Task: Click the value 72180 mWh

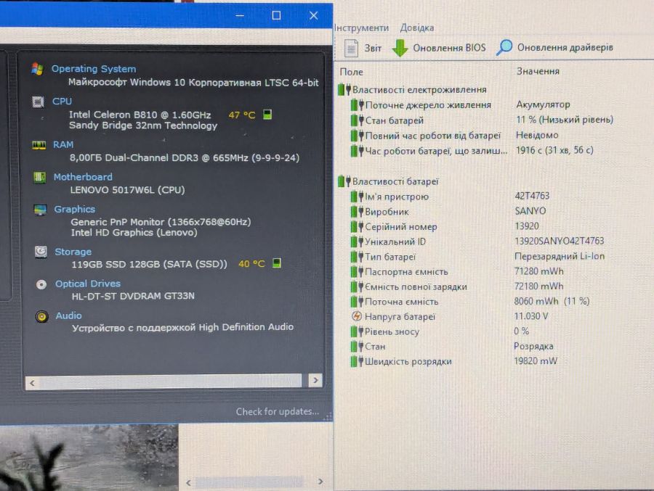Action: (x=538, y=286)
